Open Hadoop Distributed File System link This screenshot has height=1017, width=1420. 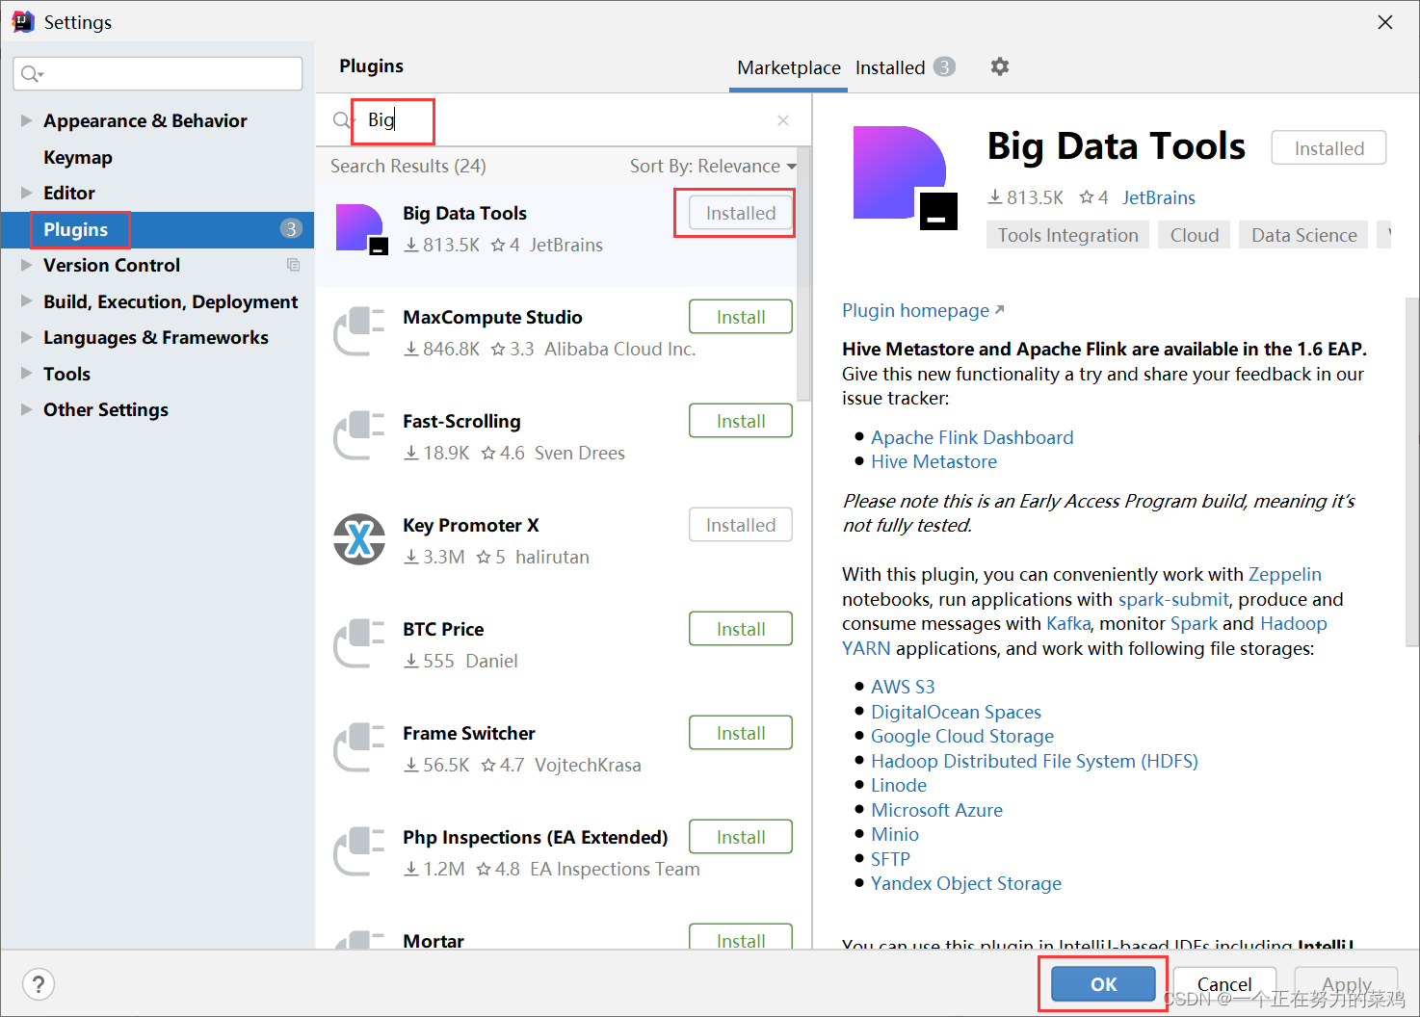pos(1035,761)
